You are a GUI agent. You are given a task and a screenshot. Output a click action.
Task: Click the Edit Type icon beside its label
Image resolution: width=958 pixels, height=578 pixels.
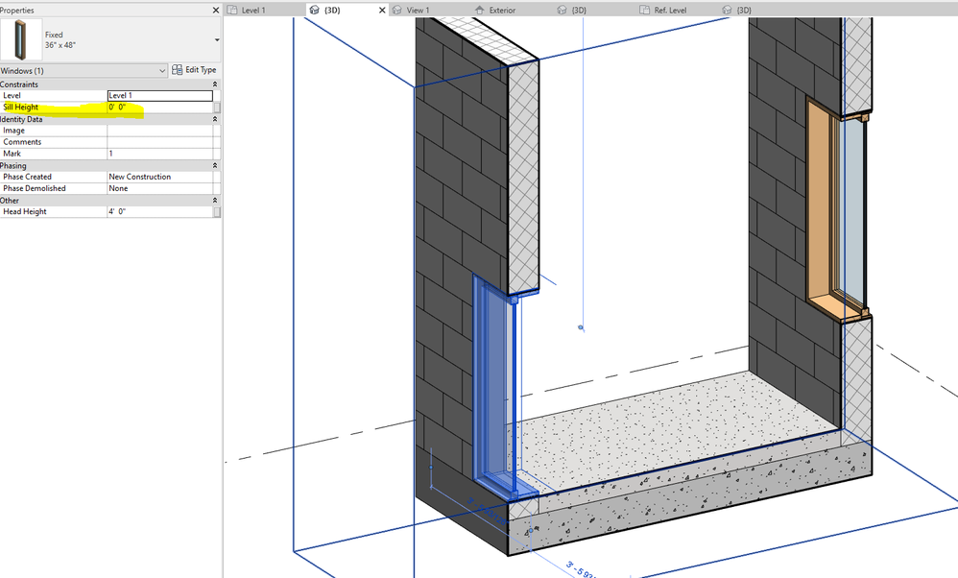175,69
